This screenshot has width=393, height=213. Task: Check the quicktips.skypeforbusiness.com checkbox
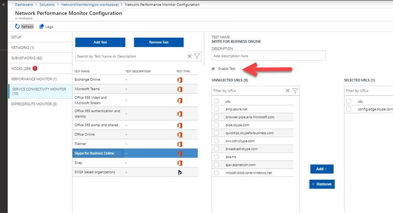pos(217,133)
